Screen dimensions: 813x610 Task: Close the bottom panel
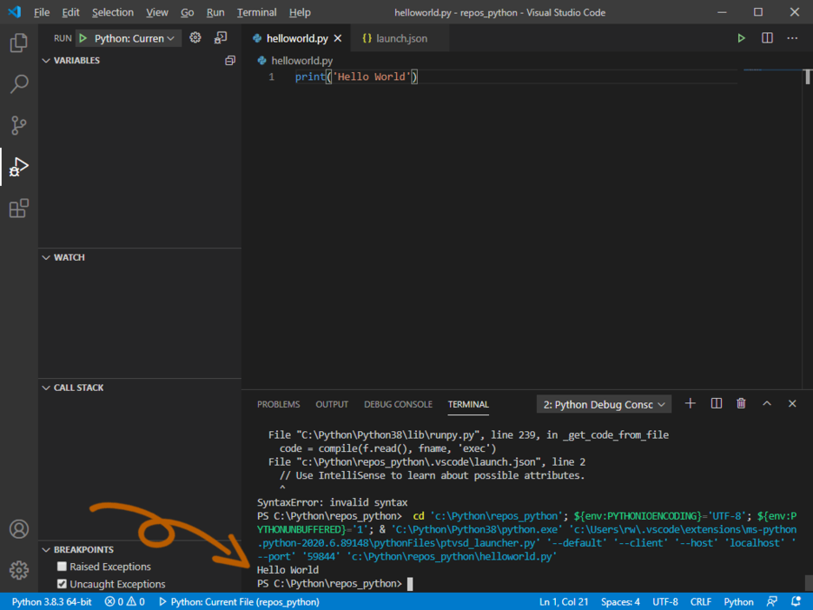792,403
